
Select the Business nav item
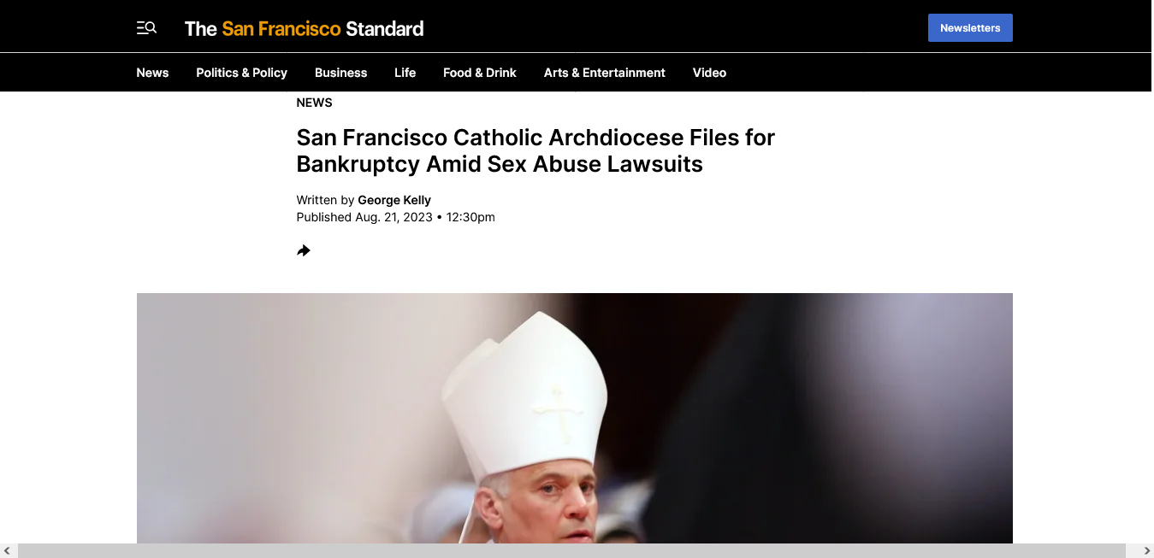pos(340,73)
